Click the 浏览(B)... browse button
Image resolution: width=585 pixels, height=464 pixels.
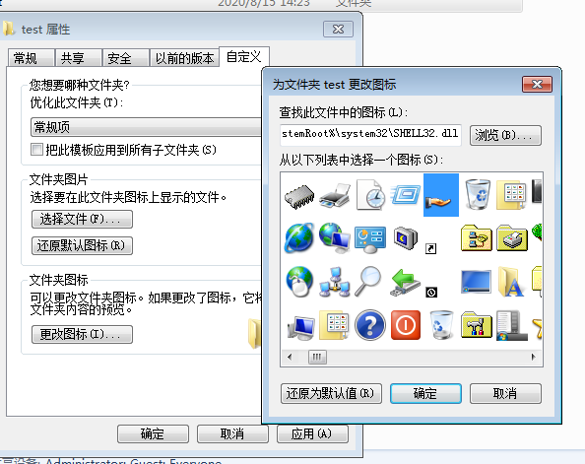click(x=505, y=135)
